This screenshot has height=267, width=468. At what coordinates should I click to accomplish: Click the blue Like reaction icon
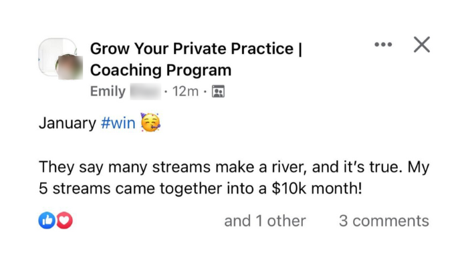click(47, 221)
